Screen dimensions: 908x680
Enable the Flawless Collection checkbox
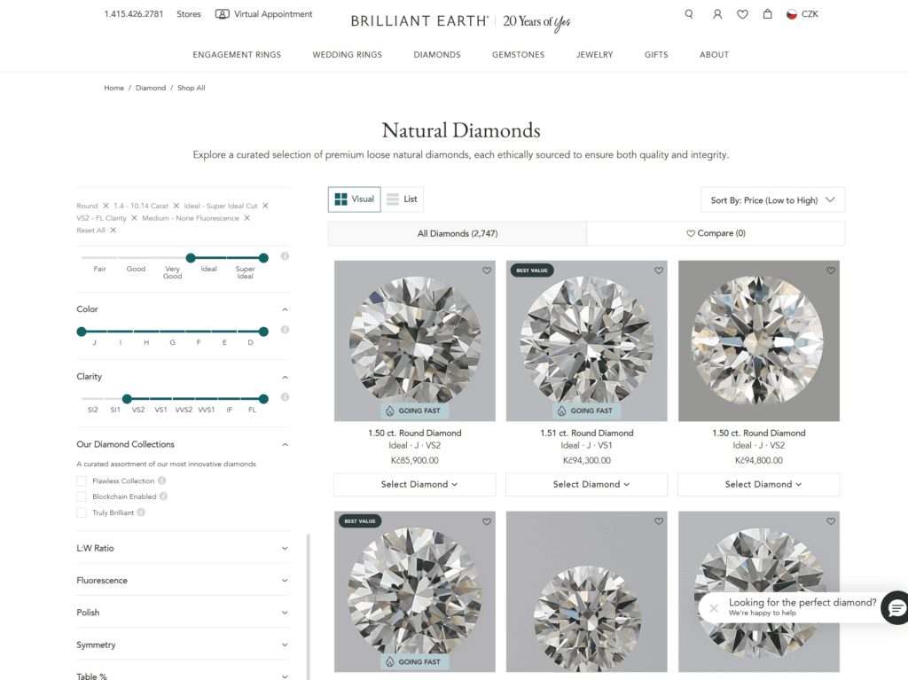click(82, 481)
